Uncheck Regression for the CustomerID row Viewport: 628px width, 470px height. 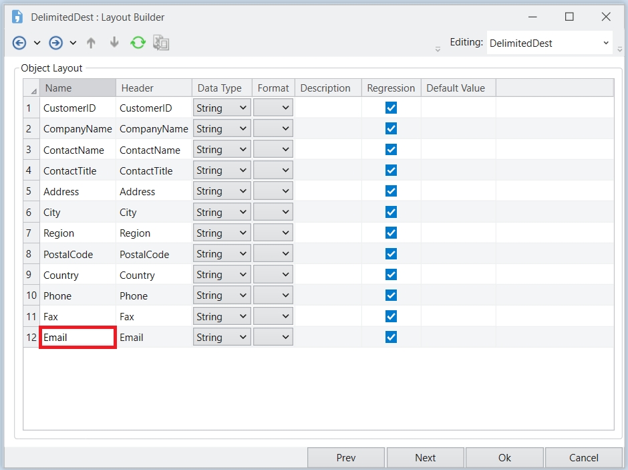(x=391, y=108)
